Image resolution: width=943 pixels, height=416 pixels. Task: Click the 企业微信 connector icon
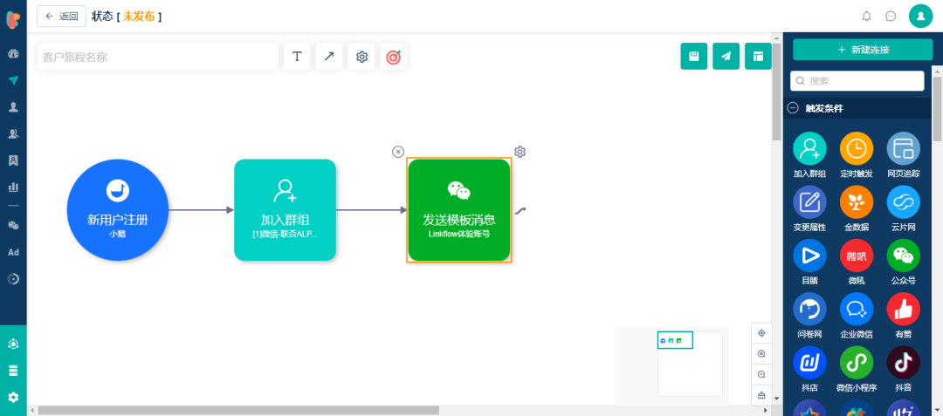point(857,309)
